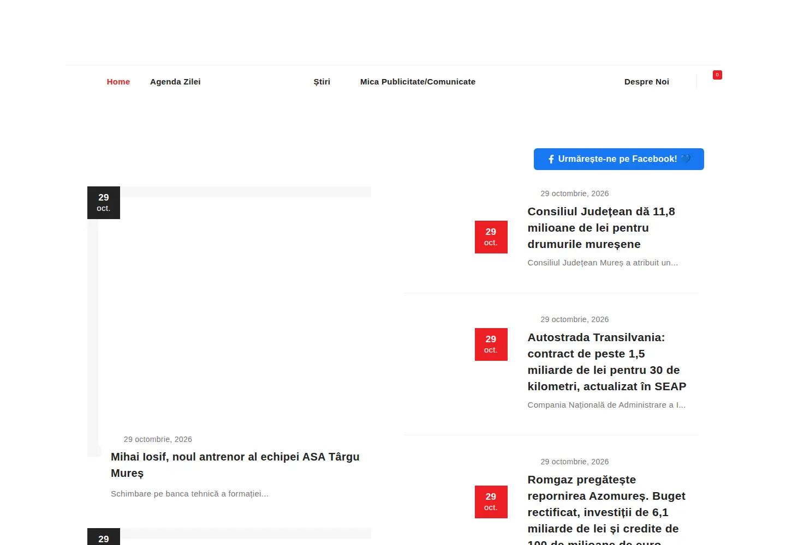786x545 pixels.
Task: Open the Despre Noi menu item
Action: click(x=647, y=82)
